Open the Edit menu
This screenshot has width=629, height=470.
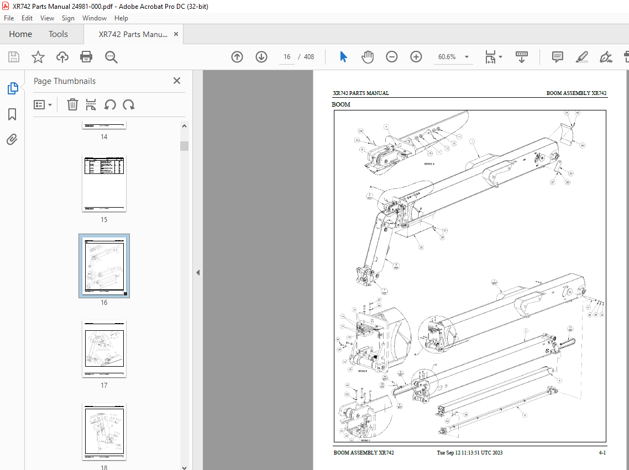[27, 18]
